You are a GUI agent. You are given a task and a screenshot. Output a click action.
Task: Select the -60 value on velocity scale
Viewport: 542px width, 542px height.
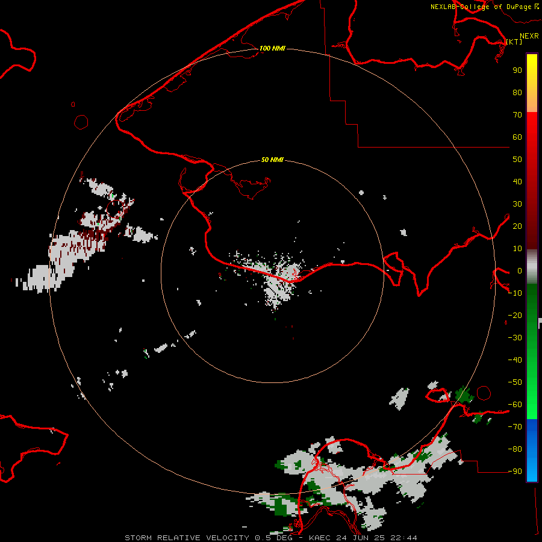[x=515, y=405]
